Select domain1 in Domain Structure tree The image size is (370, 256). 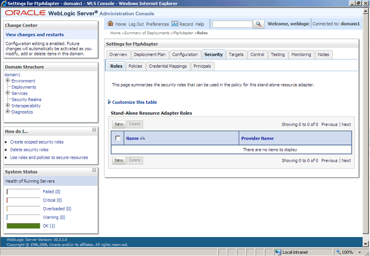coord(12,75)
